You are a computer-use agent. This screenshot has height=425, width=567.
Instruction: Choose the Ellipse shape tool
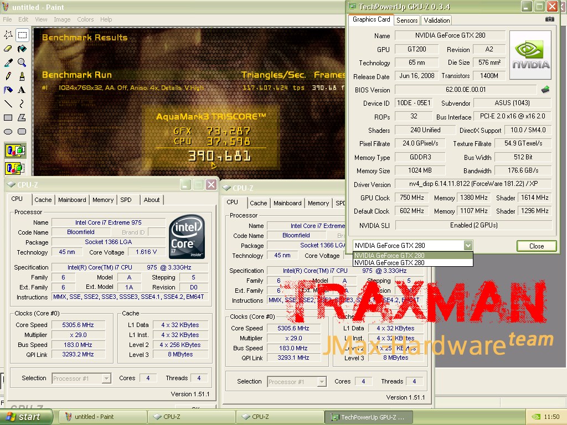click(x=8, y=132)
